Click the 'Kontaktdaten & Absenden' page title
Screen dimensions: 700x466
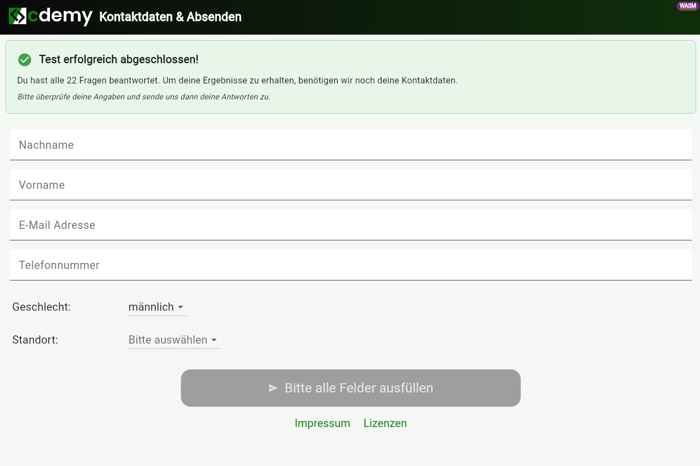point(170,17)
